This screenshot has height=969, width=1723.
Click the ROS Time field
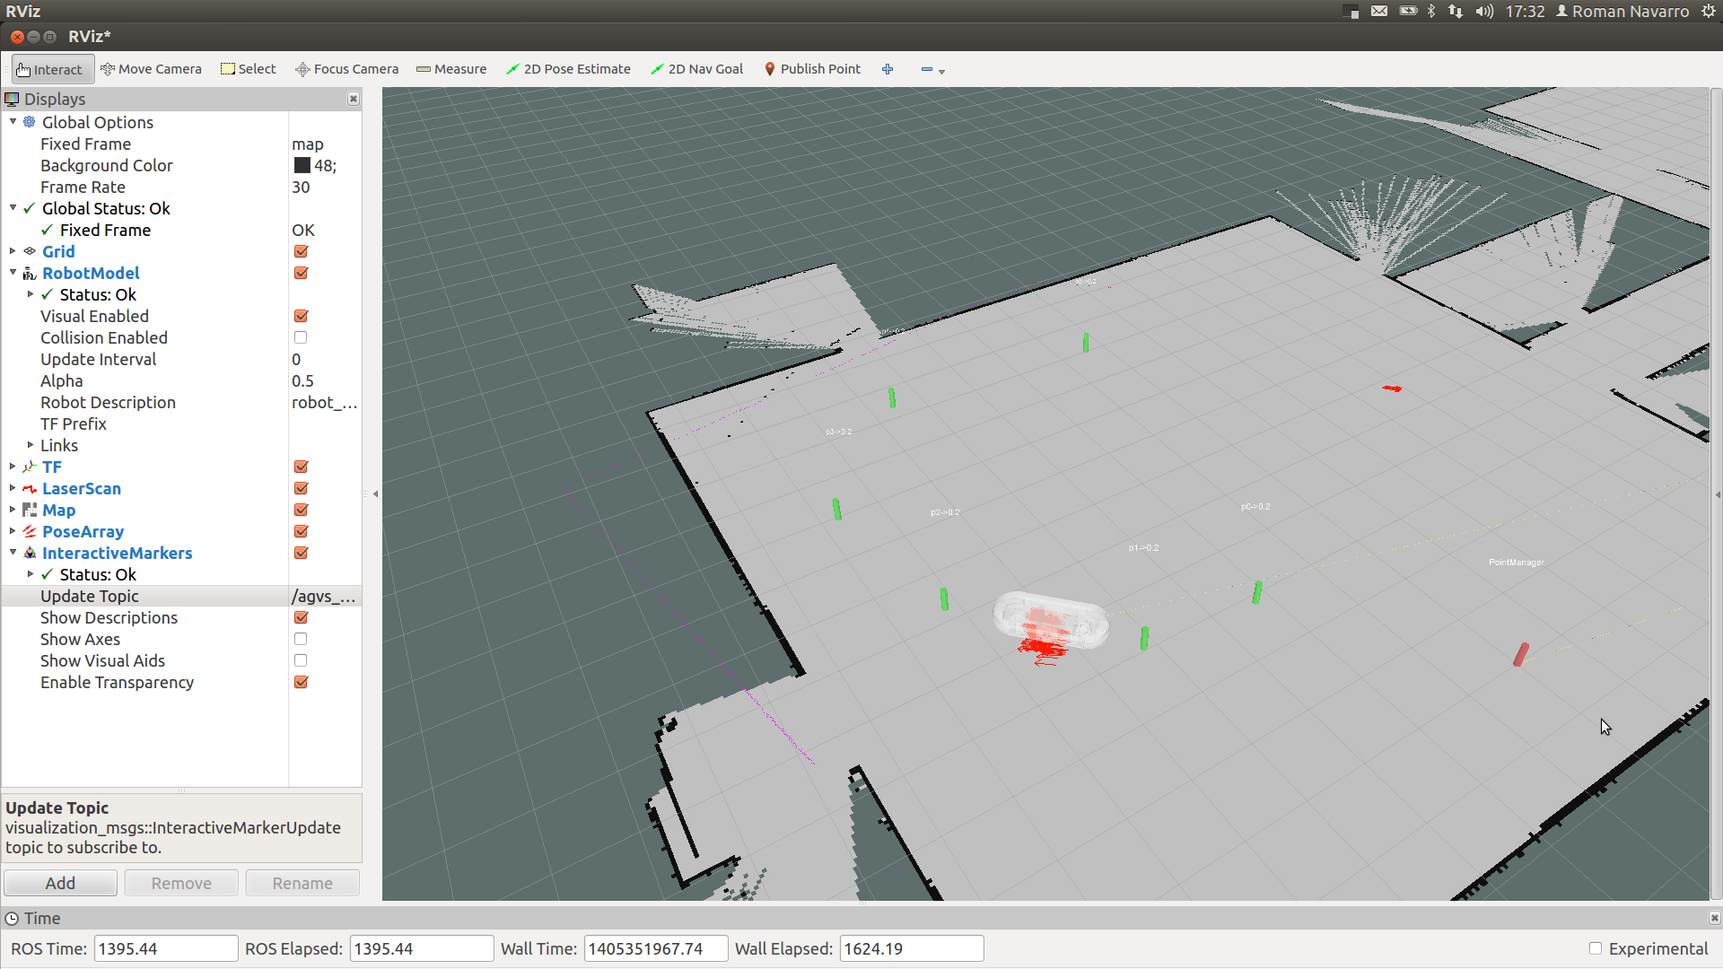click(x=166, y=948)
